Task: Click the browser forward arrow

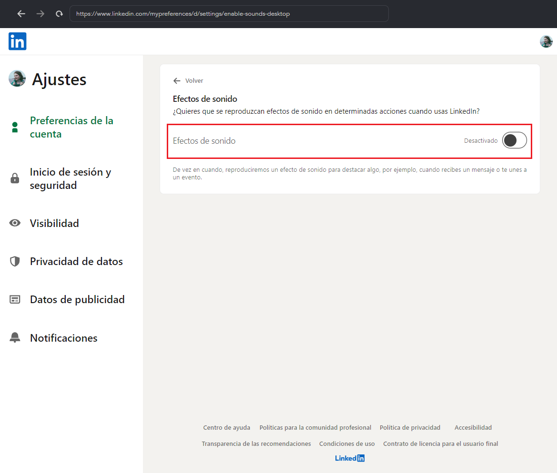Action: click(41, 14)
